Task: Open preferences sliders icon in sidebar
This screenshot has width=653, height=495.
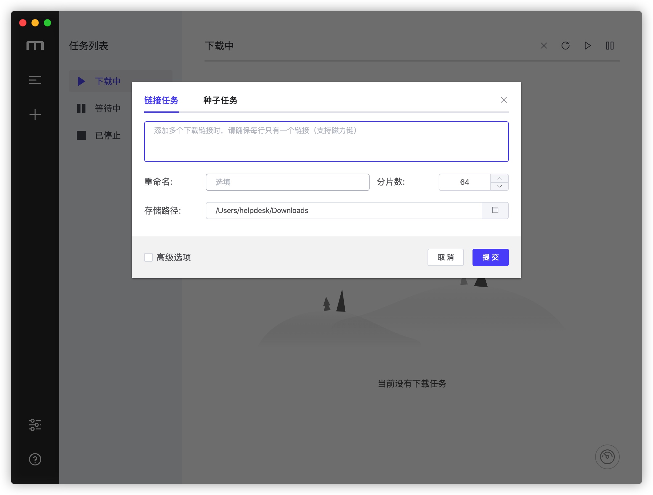Action: point(35,425)
